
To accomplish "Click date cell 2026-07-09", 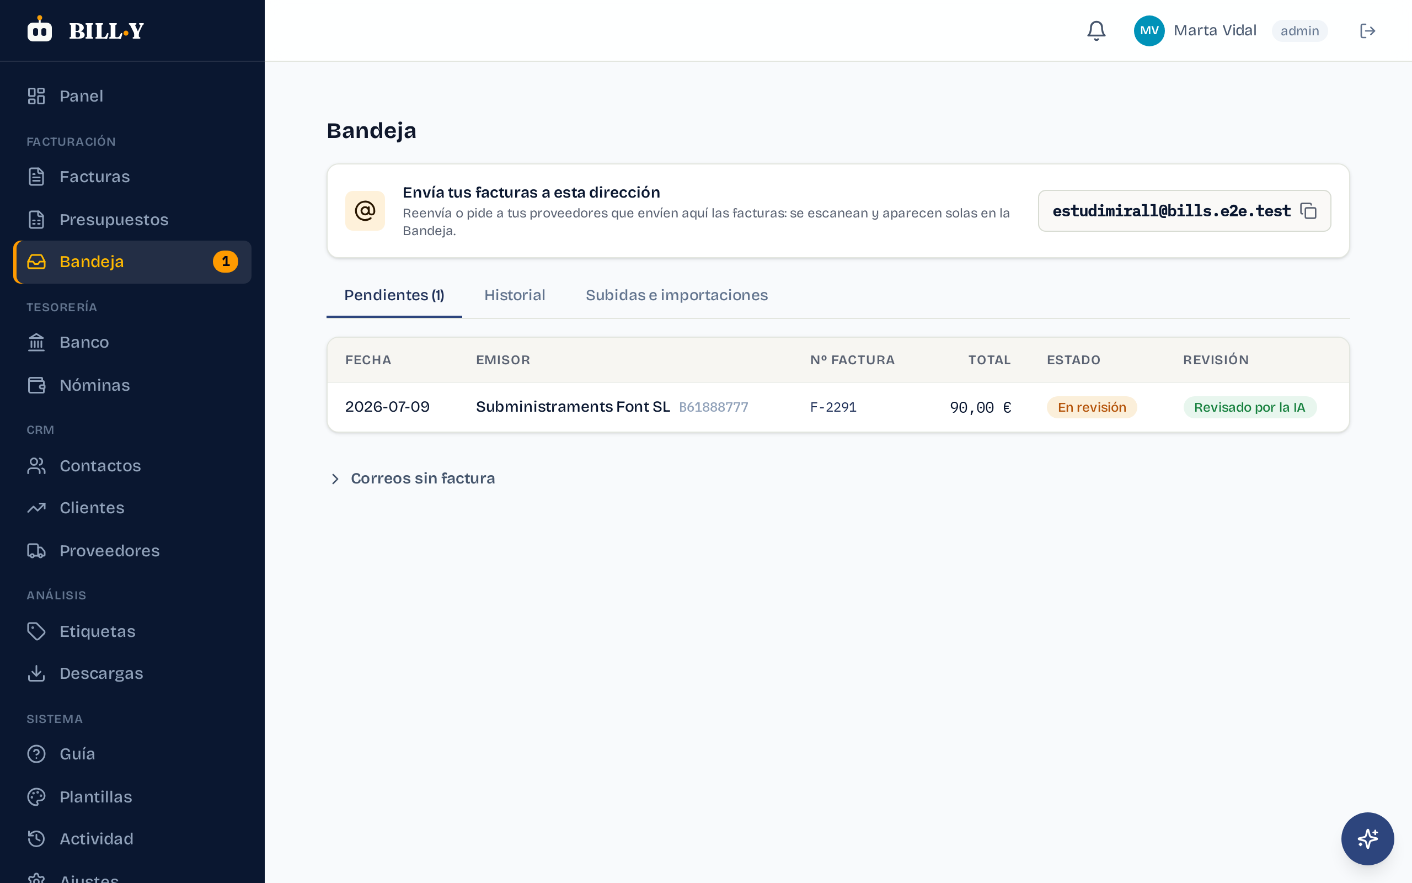I will point(387,407).
